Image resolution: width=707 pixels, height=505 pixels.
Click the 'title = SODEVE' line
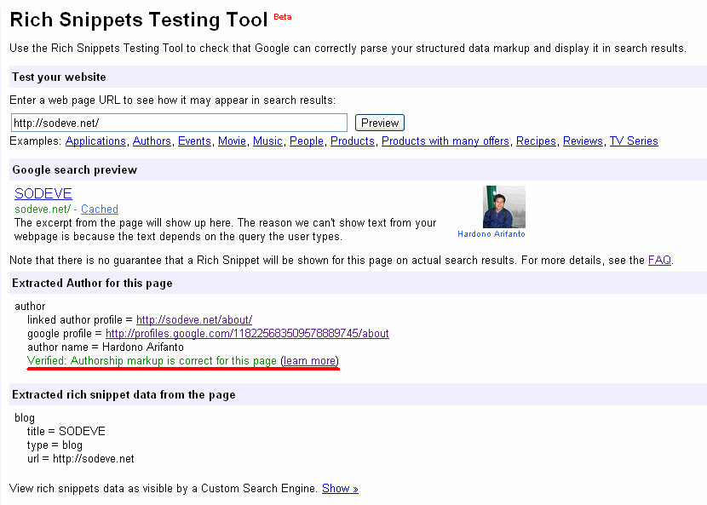pos(66,431)
